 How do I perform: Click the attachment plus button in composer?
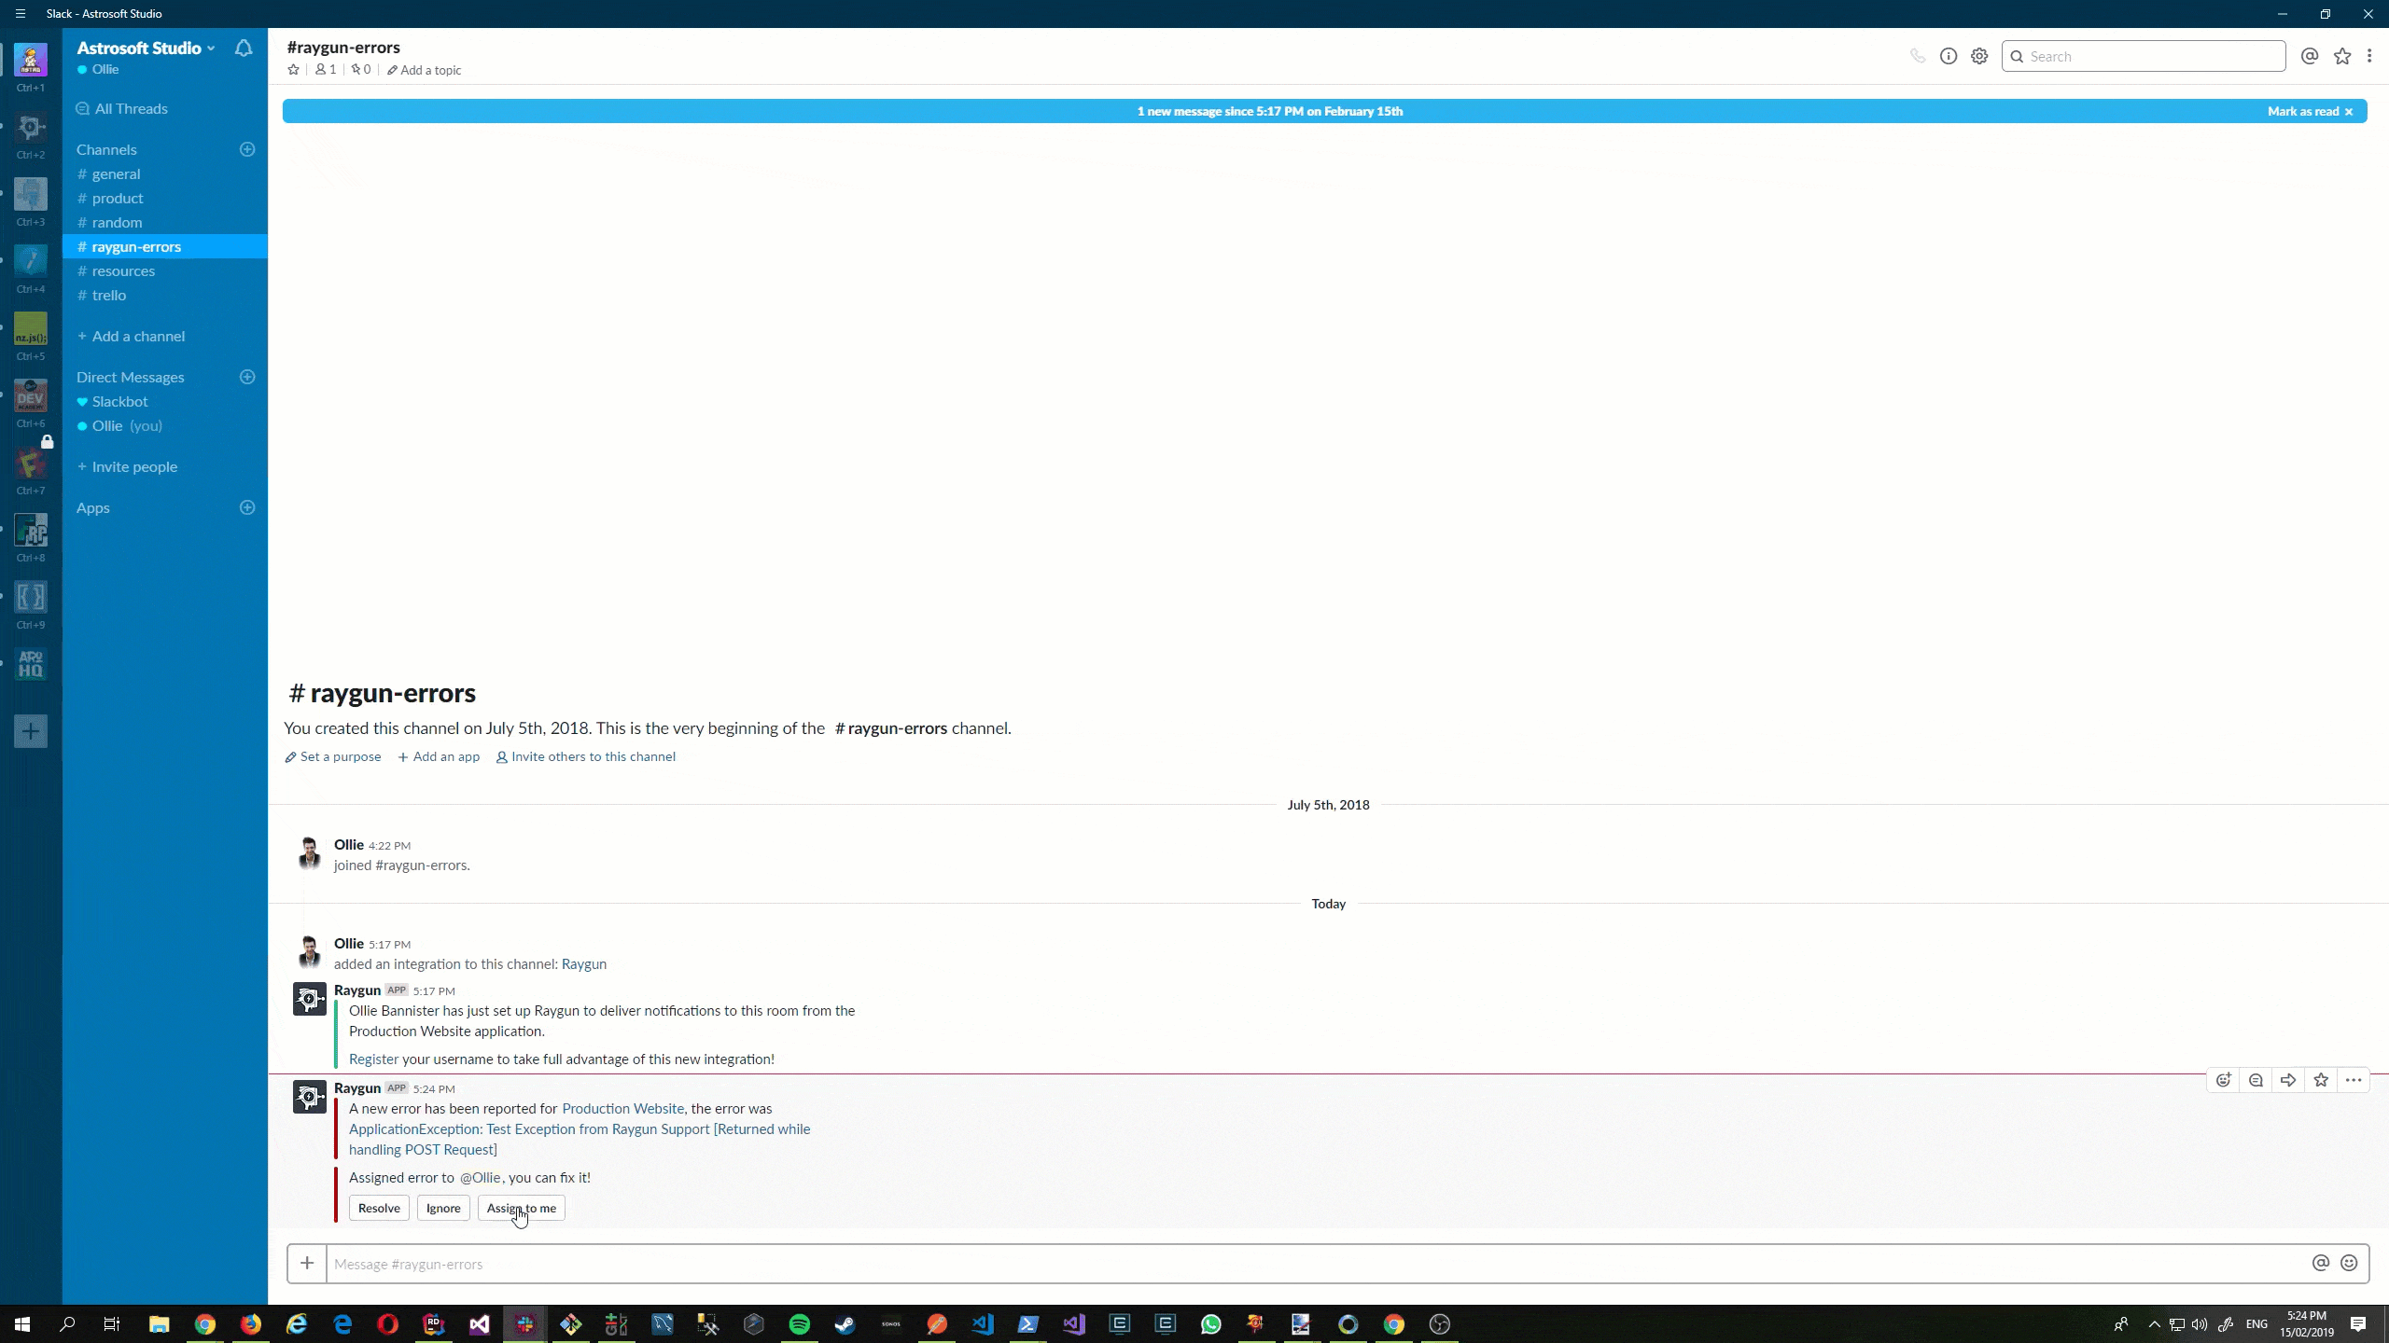tap(307, 1264)
